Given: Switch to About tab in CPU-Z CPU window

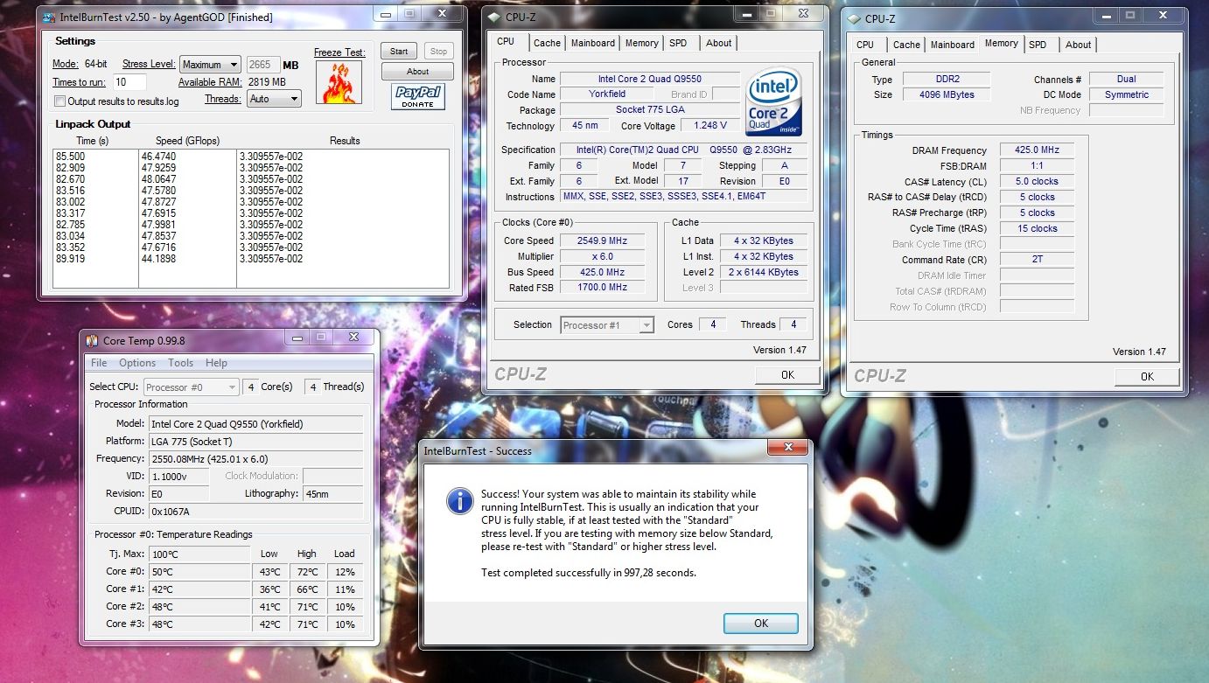Looking at the screenshot, I should 718,43.
